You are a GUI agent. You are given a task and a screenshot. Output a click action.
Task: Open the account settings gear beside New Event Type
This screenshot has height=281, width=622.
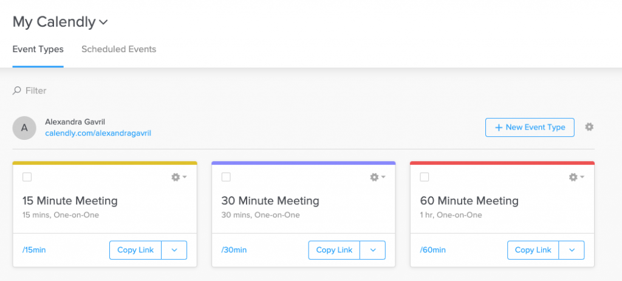(589, 127)
